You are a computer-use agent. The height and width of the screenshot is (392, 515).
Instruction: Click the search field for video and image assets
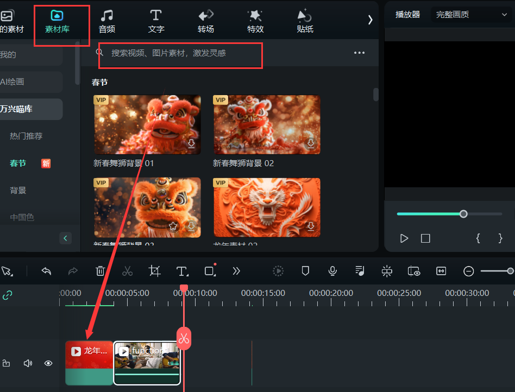tap(179, 53)
